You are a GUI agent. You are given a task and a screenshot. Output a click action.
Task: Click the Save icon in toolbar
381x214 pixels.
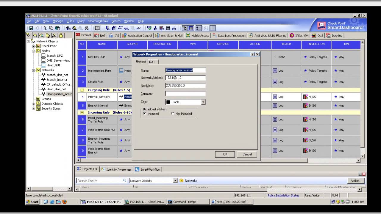[31, 28]
